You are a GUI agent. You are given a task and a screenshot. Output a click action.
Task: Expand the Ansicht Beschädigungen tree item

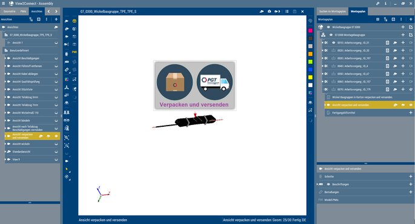[x=5, y=58]
